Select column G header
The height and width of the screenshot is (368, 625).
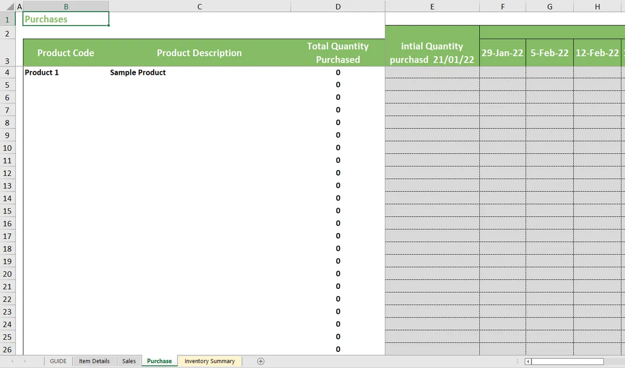click(x=550, y=6)
